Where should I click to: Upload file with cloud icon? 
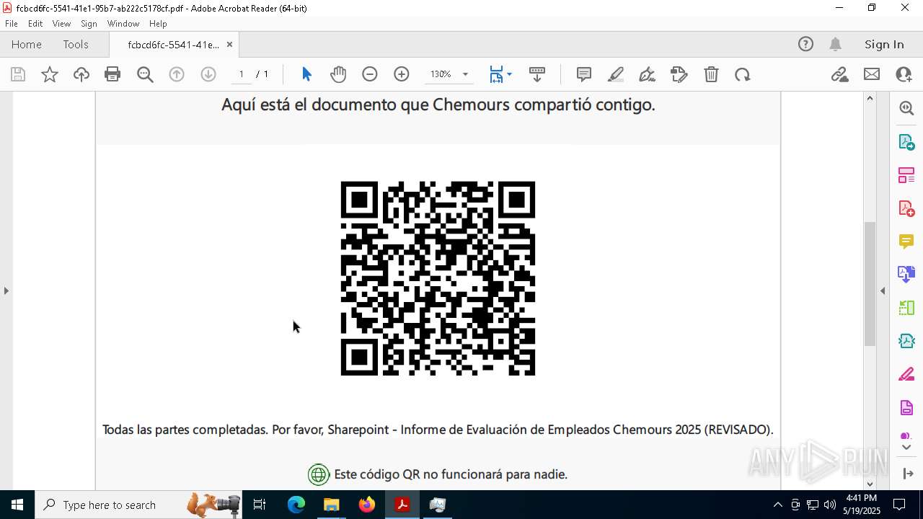[81, 74]
